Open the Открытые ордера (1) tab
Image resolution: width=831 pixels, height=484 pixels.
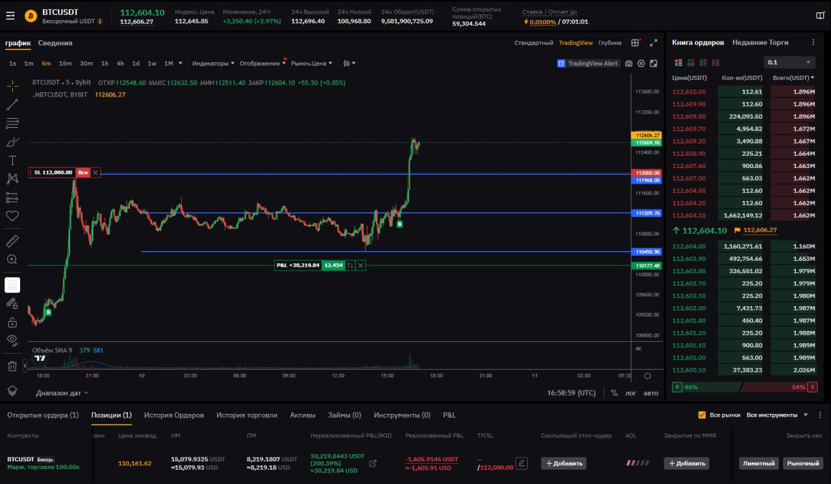43,415
